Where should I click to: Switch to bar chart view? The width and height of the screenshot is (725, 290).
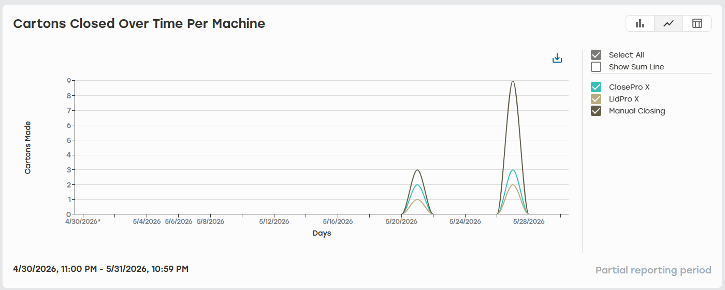[640, 23]
